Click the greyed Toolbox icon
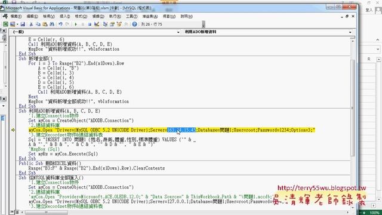382x215 pixels. click(126, 24)
